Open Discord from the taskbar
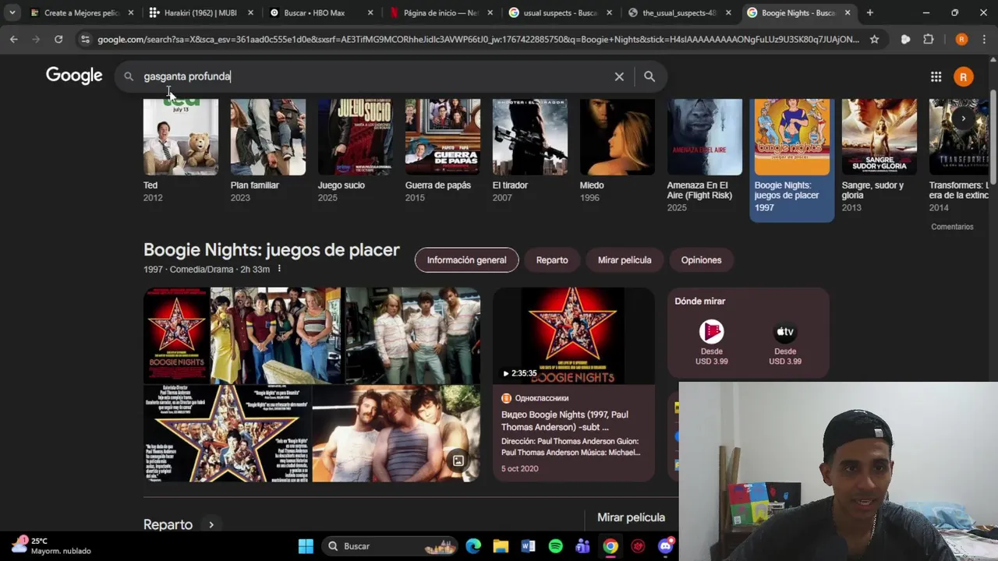The image size is (998, 561). [665, 546]
